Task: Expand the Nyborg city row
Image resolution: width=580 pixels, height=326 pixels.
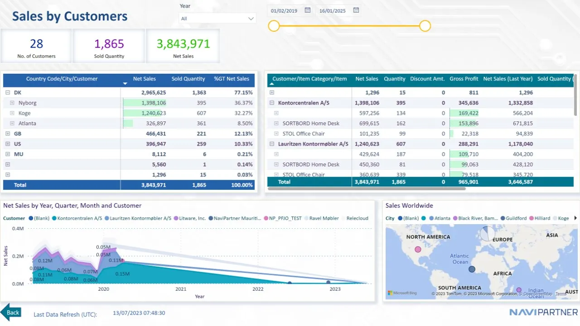Action: (x=12, y=103)
